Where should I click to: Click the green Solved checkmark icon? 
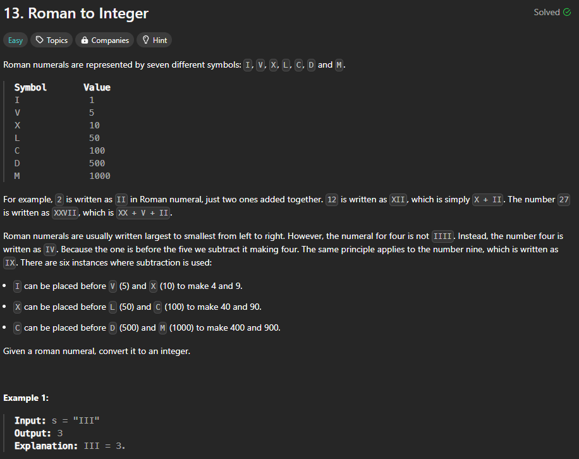(566, 13)
